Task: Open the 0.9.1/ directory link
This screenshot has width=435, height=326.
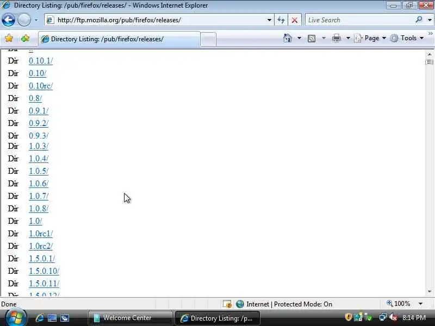Action: [39, 111]
